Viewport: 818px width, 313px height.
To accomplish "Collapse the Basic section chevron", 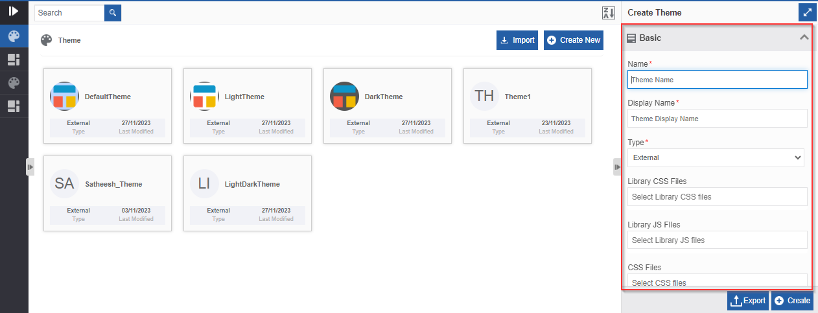I will coord(804,38).
